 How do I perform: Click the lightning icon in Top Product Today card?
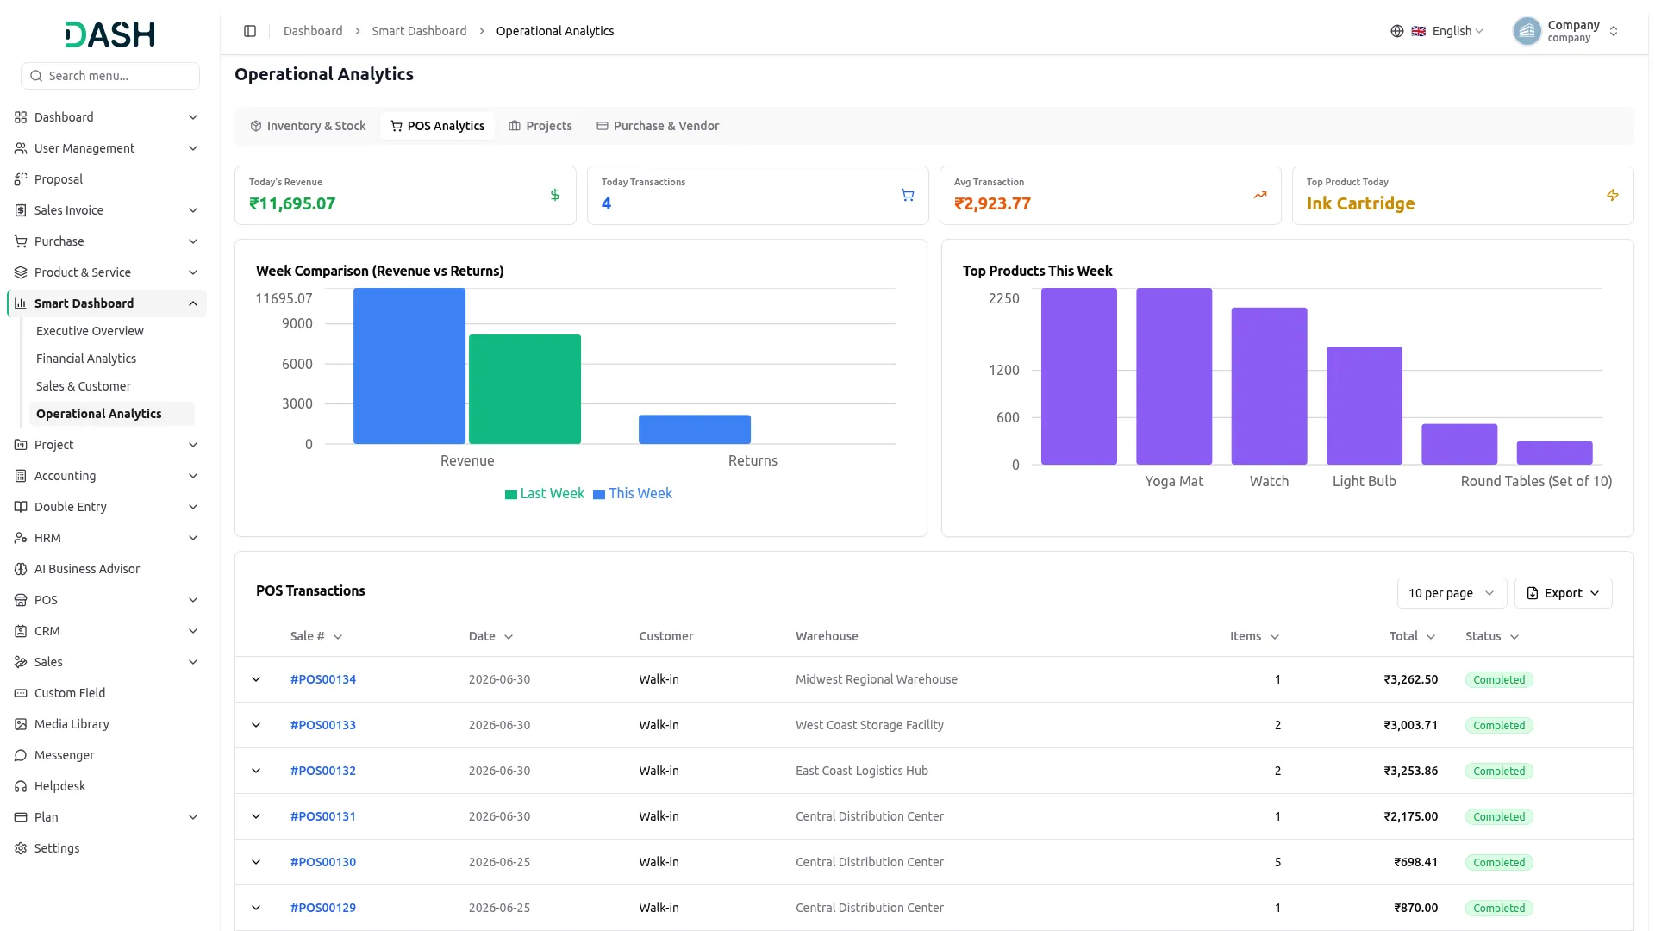coord(1613,195)
